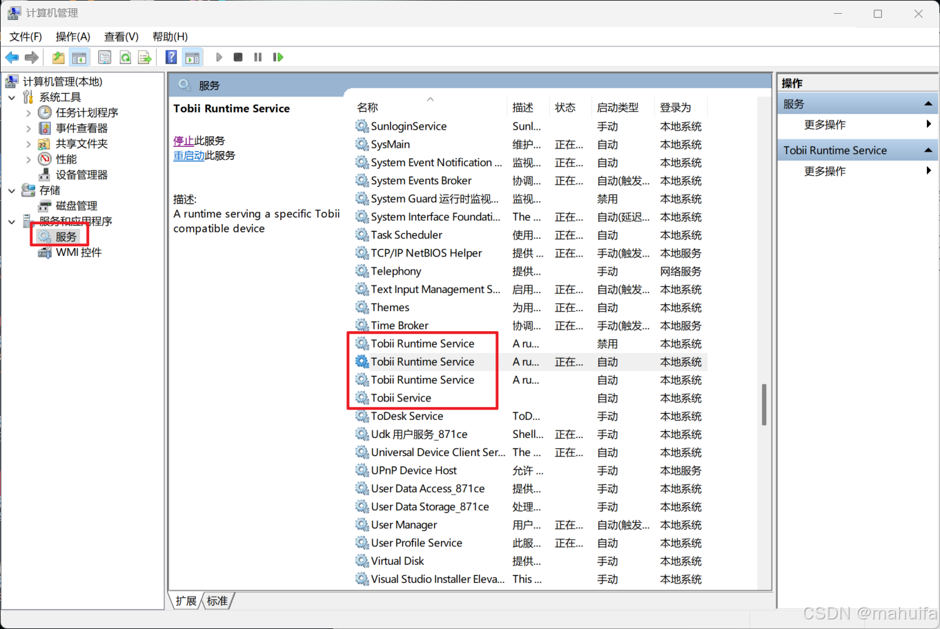
Task: Open the 操作(A) menu
Action: click(x=72, y=37)
